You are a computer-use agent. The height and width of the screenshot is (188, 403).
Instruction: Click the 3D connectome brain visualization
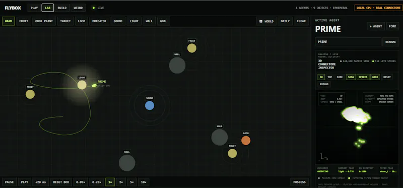pos(356,115)
